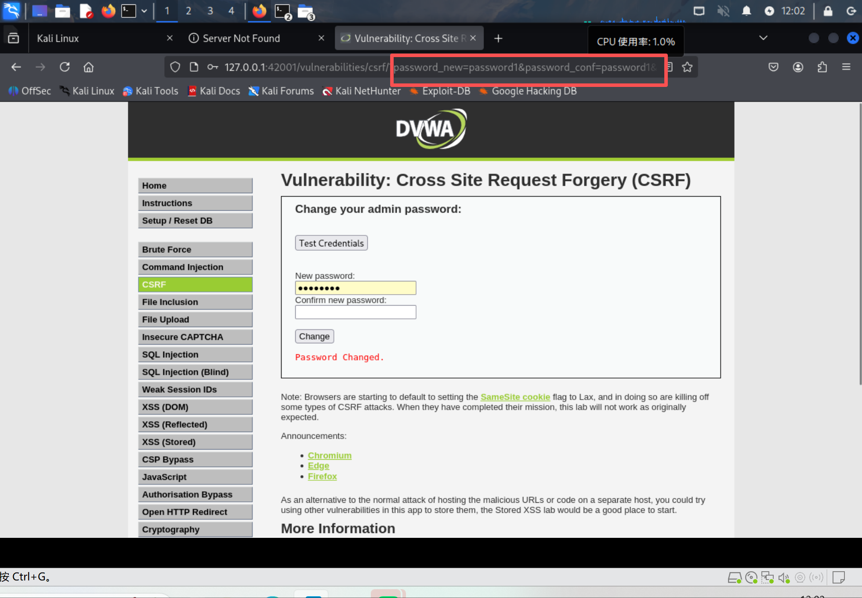Click the tracking protection shield icon

pos(175,67)
